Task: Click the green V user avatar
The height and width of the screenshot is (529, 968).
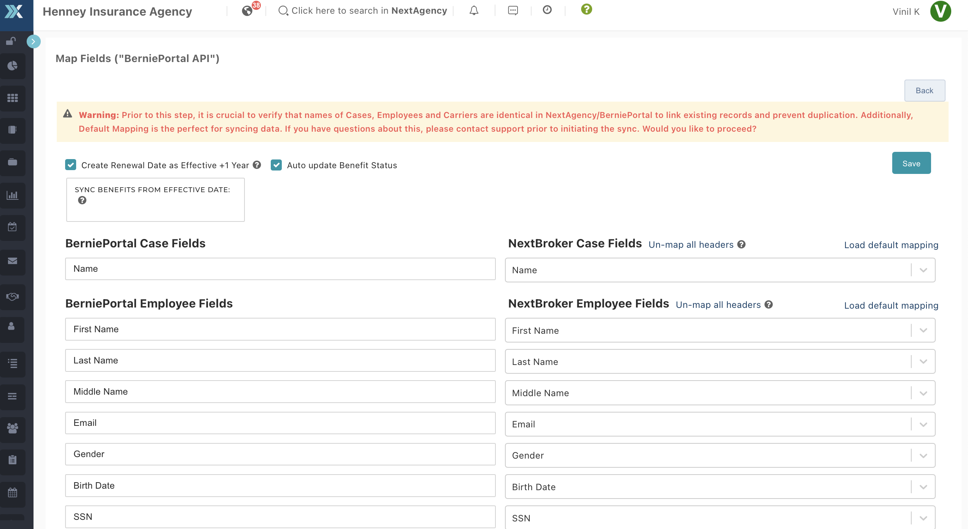Action: click(x=941, y=11)
